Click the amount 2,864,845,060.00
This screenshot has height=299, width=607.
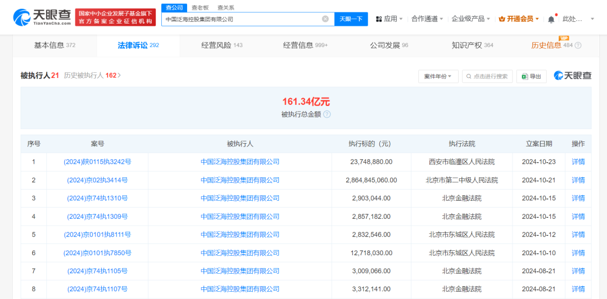[x=372, y=180]
